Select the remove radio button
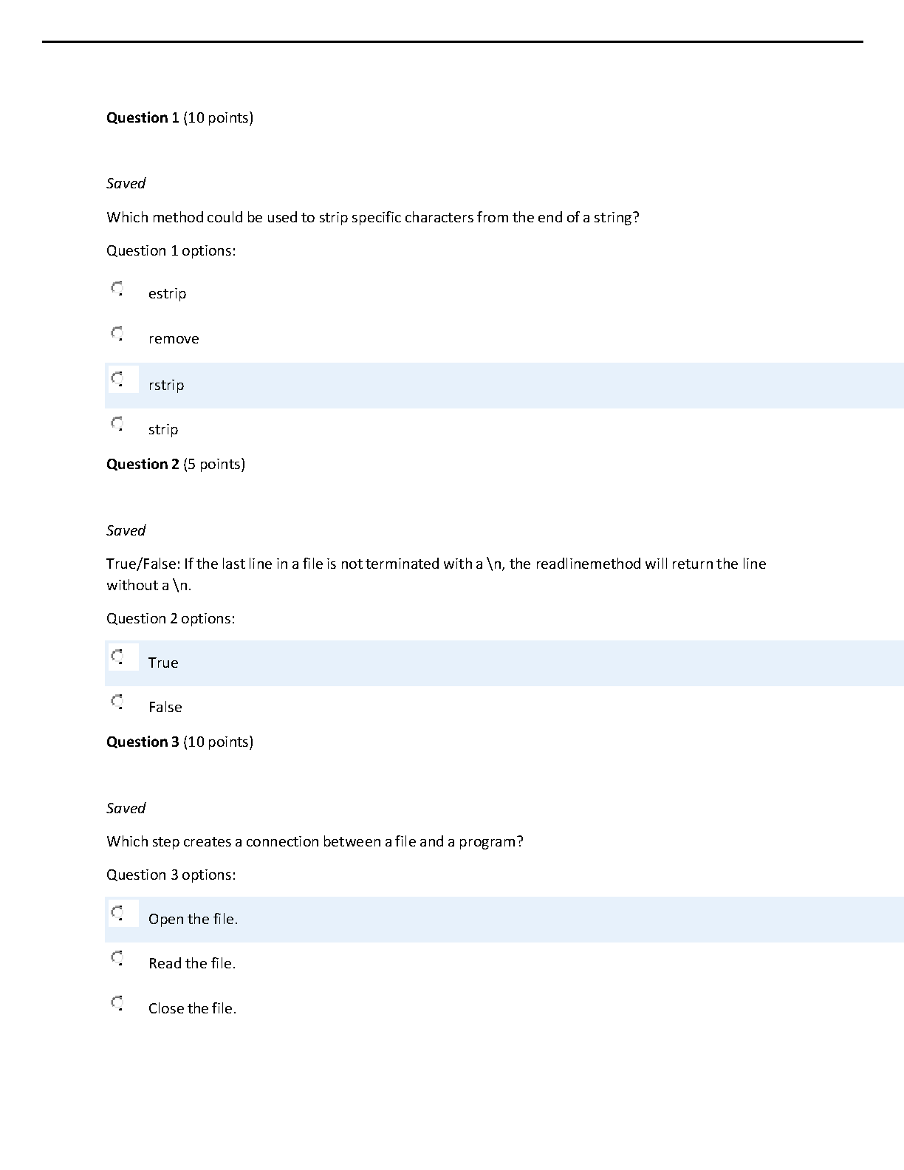The height and width of the screenshot is (1170, 904). pos(117,334)
